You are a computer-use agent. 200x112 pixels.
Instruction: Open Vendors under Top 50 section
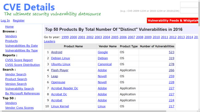click(x=11, y=103)
